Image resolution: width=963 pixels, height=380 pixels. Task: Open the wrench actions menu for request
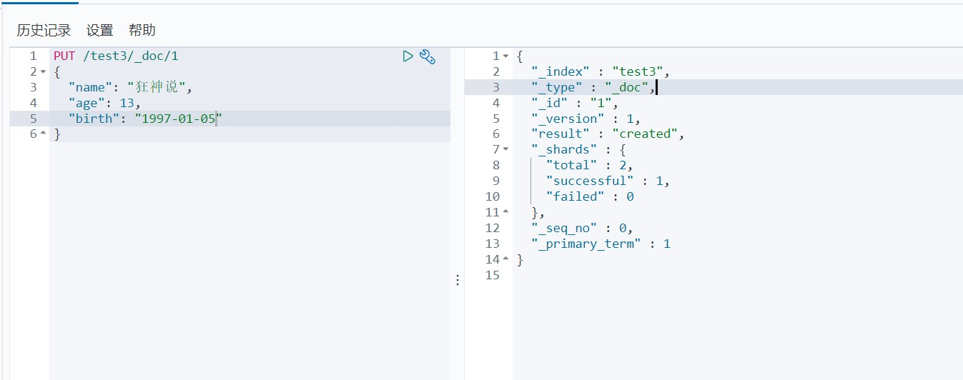click(x=428, y=57)
